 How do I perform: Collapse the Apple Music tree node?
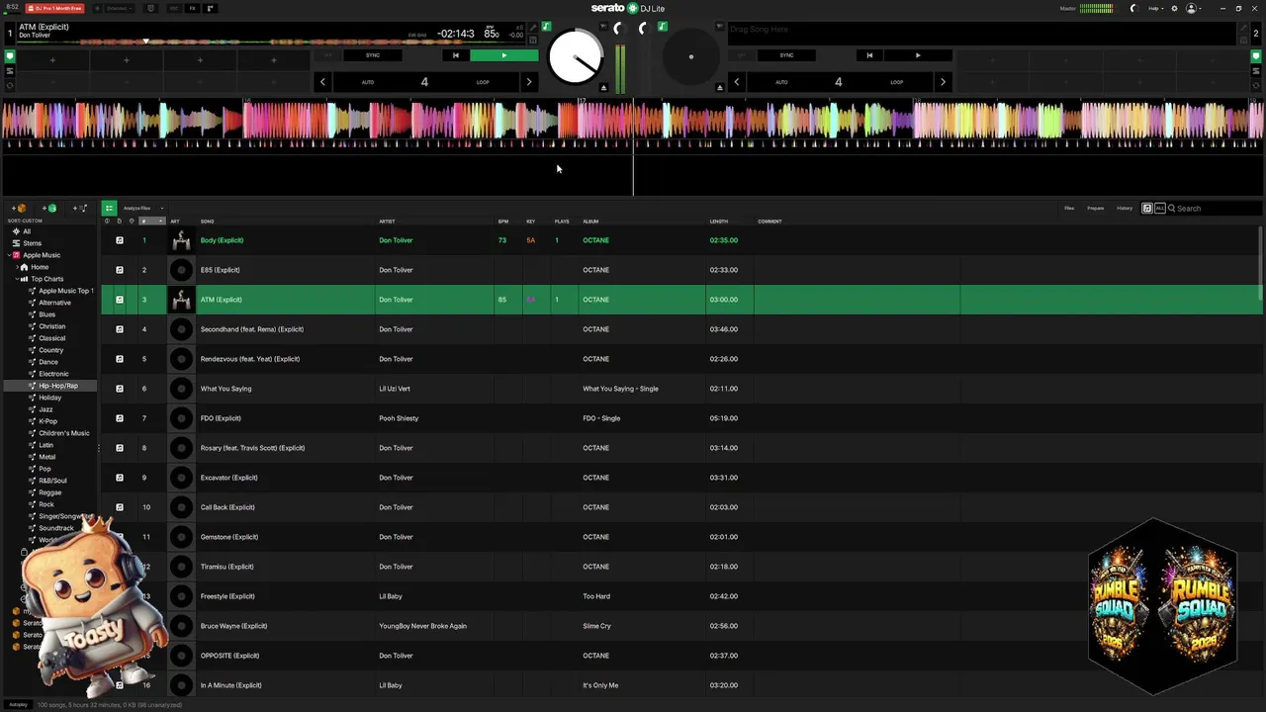click(9, 255)
